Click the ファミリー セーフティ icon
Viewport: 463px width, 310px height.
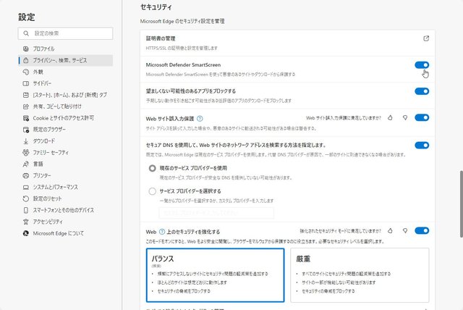click(26, 153)
